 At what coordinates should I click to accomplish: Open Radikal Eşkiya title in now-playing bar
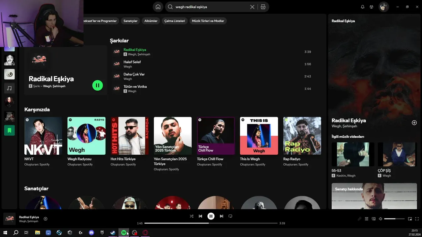tap(29, 217)
